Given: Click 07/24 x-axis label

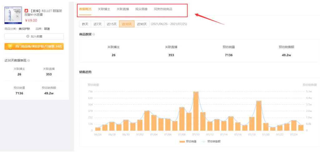Looking at the screenshot, I should 294,135.
